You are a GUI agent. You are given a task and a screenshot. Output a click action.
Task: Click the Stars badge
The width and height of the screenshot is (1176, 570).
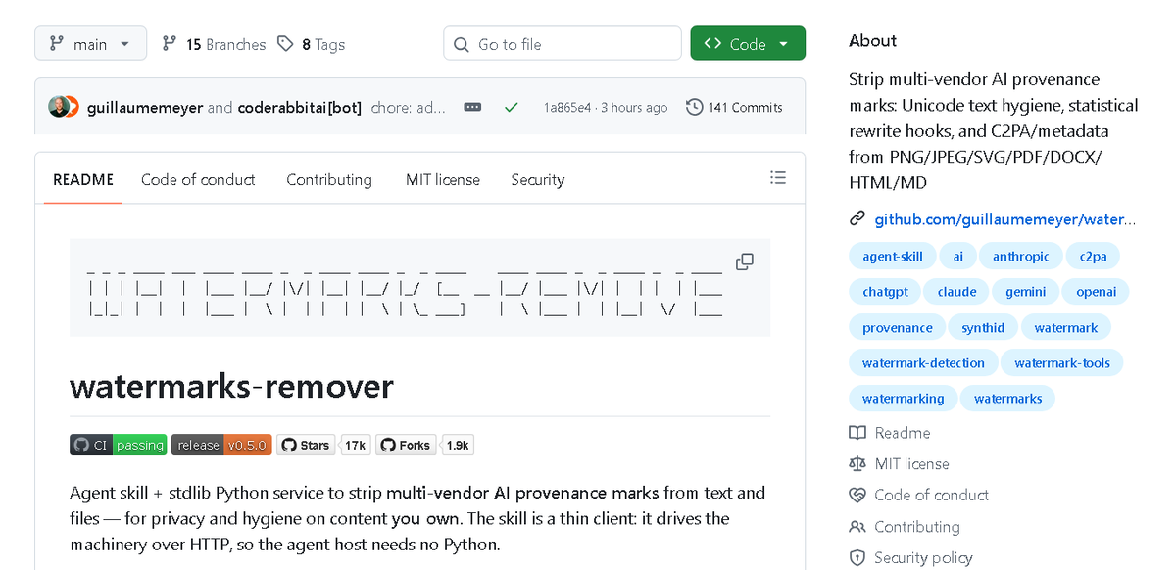coord(307,445)
